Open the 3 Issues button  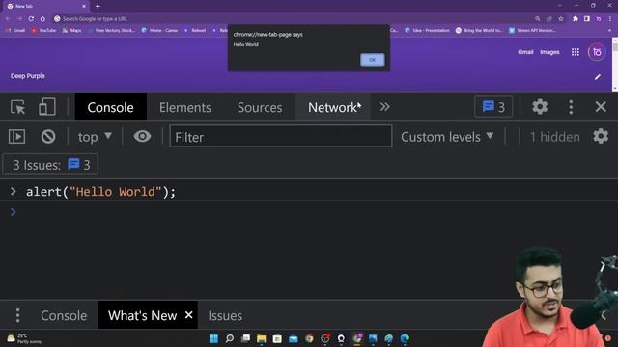pyautogui.click(x=50, y=165)
